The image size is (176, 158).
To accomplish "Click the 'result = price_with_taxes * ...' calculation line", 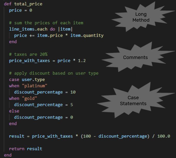I will click(x=90, y=136).
